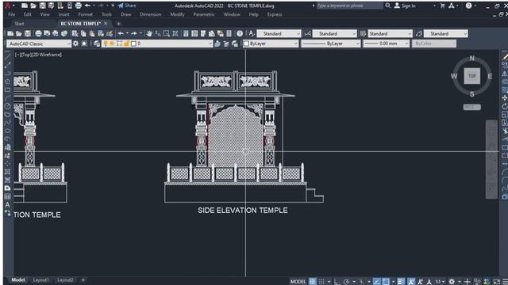Click the layer 0 color swatch
Screen dimensions: 508x285
(x=133, y=44)
